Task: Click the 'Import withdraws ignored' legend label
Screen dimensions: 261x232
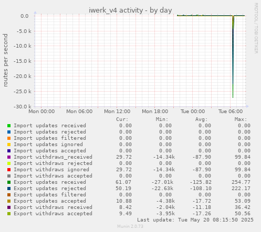Action: pos(51,170)
